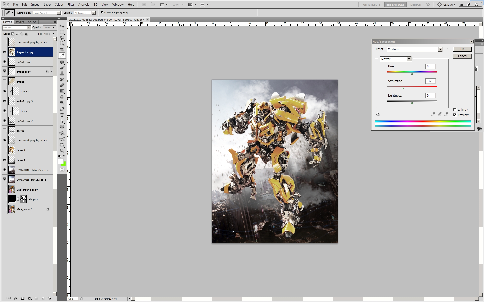Open the blend mode Normal dropdown
484x302 pixels.
click(29, 27)
